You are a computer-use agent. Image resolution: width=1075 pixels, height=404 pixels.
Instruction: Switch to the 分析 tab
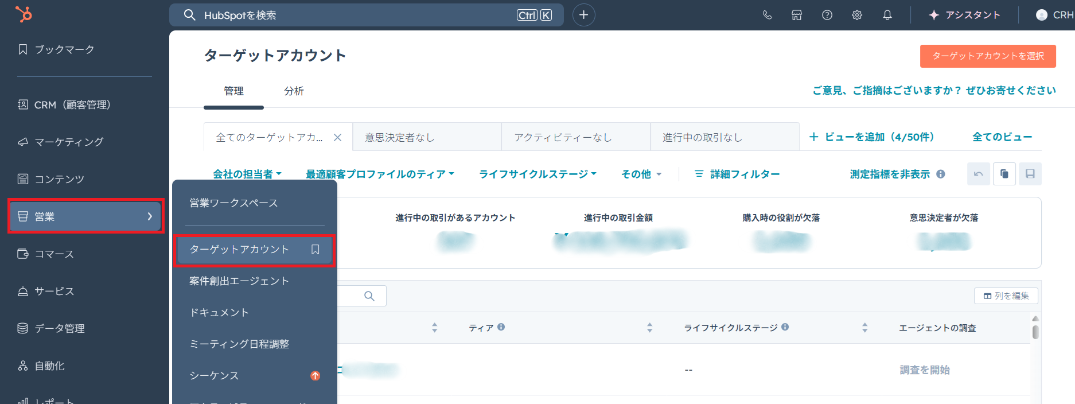click(x=294, y=91)
